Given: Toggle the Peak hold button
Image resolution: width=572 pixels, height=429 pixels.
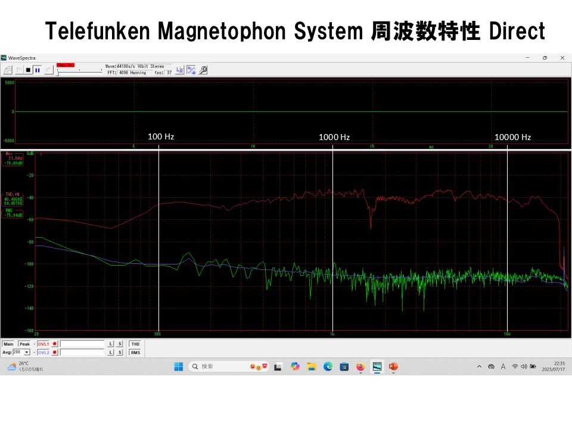Looking at the screenshot, I should 24,344.
